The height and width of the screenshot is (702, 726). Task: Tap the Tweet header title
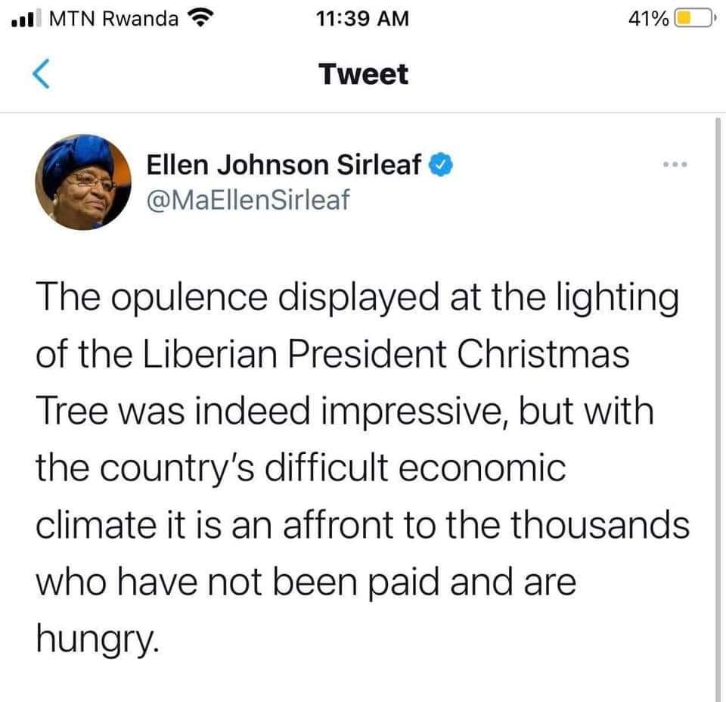tap(363, 74)
